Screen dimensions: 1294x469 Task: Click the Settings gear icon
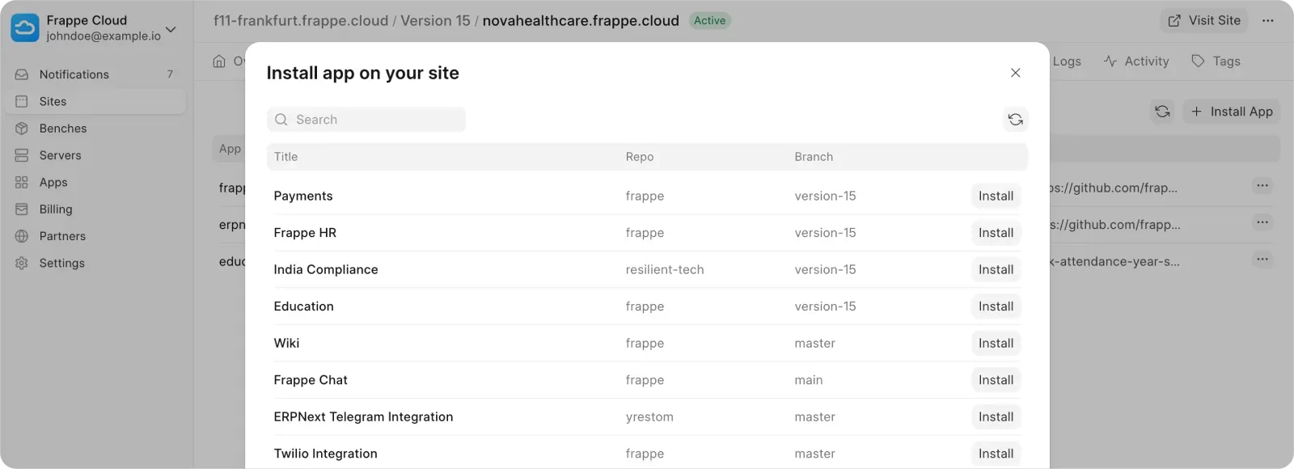[x=22, y=263]
